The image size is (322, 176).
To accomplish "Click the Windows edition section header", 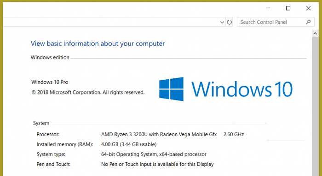I will point(50,57).
